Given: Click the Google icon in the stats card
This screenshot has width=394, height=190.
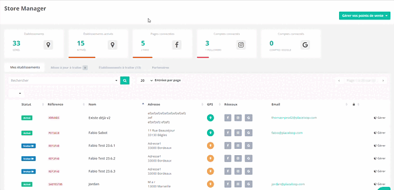Looking at the screenshot, I should click(x=305, y=45).
